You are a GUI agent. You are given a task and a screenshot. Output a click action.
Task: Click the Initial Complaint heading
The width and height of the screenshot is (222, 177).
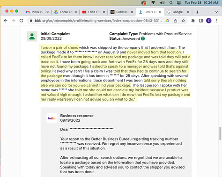(55, 34)
